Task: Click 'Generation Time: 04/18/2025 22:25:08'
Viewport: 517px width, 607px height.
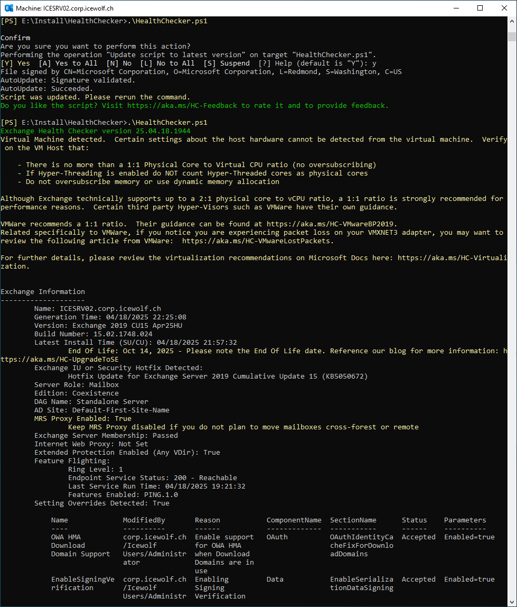Action: coord(110,317)
